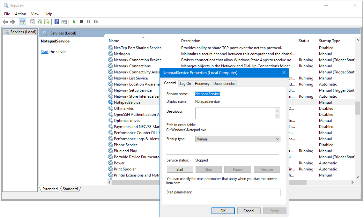
Task: Click the horizontal scrollbar left arrow
Action: tap(109, 183)
